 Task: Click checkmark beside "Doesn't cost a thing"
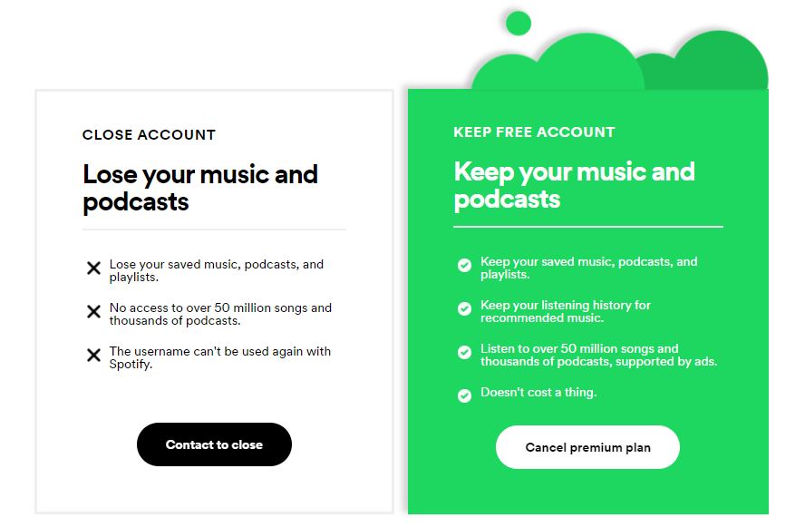coord(464,395)
